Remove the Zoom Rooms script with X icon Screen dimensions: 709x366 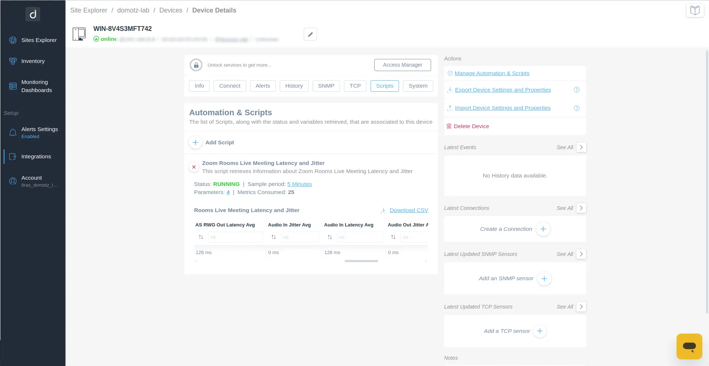(194, 167)
